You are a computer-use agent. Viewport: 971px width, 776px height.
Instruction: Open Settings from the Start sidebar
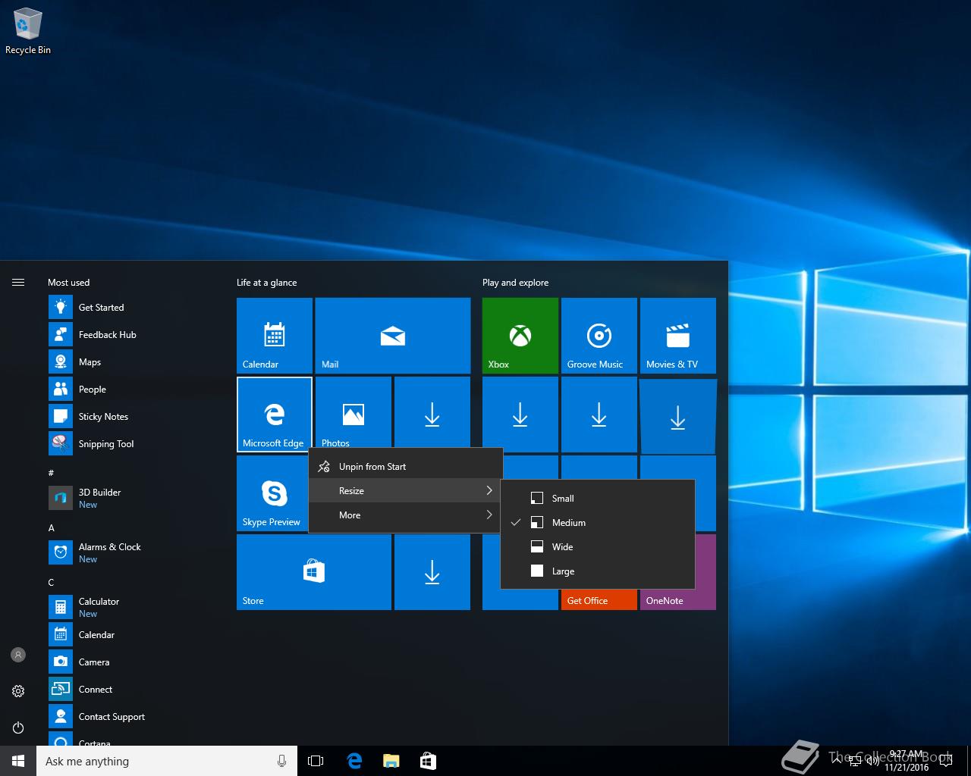click(18, 691)
